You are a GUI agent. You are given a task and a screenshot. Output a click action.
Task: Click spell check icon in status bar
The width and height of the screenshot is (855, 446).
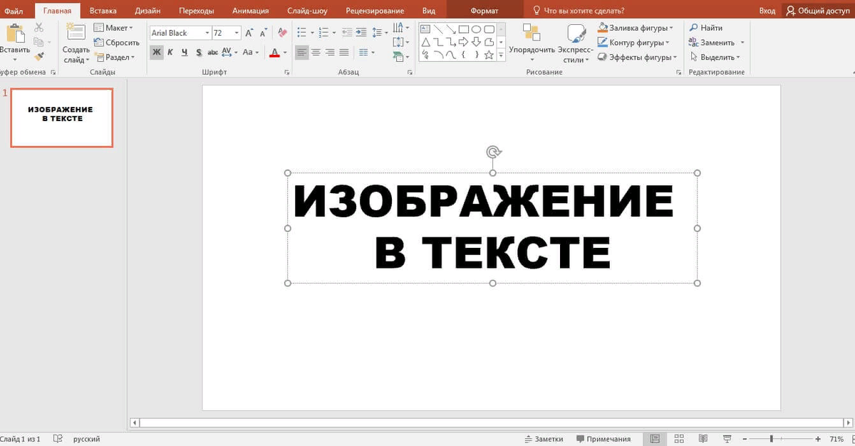58,439
